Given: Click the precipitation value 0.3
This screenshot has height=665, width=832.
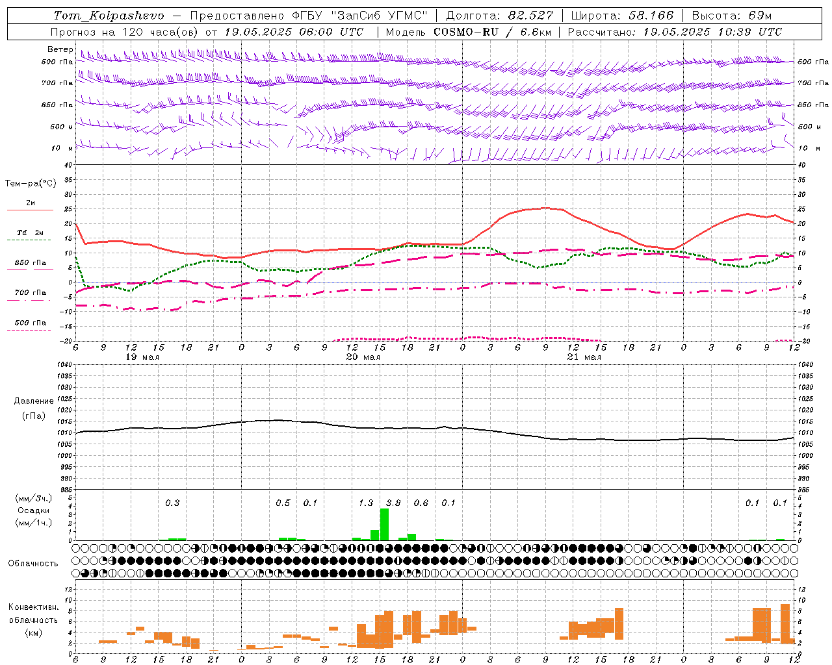Looking at the screenshot, I should pos(172,503).
